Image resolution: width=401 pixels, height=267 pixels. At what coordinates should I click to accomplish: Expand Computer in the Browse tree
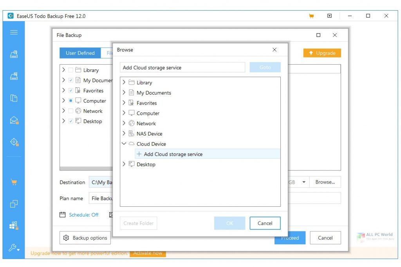tap(124, 113)
